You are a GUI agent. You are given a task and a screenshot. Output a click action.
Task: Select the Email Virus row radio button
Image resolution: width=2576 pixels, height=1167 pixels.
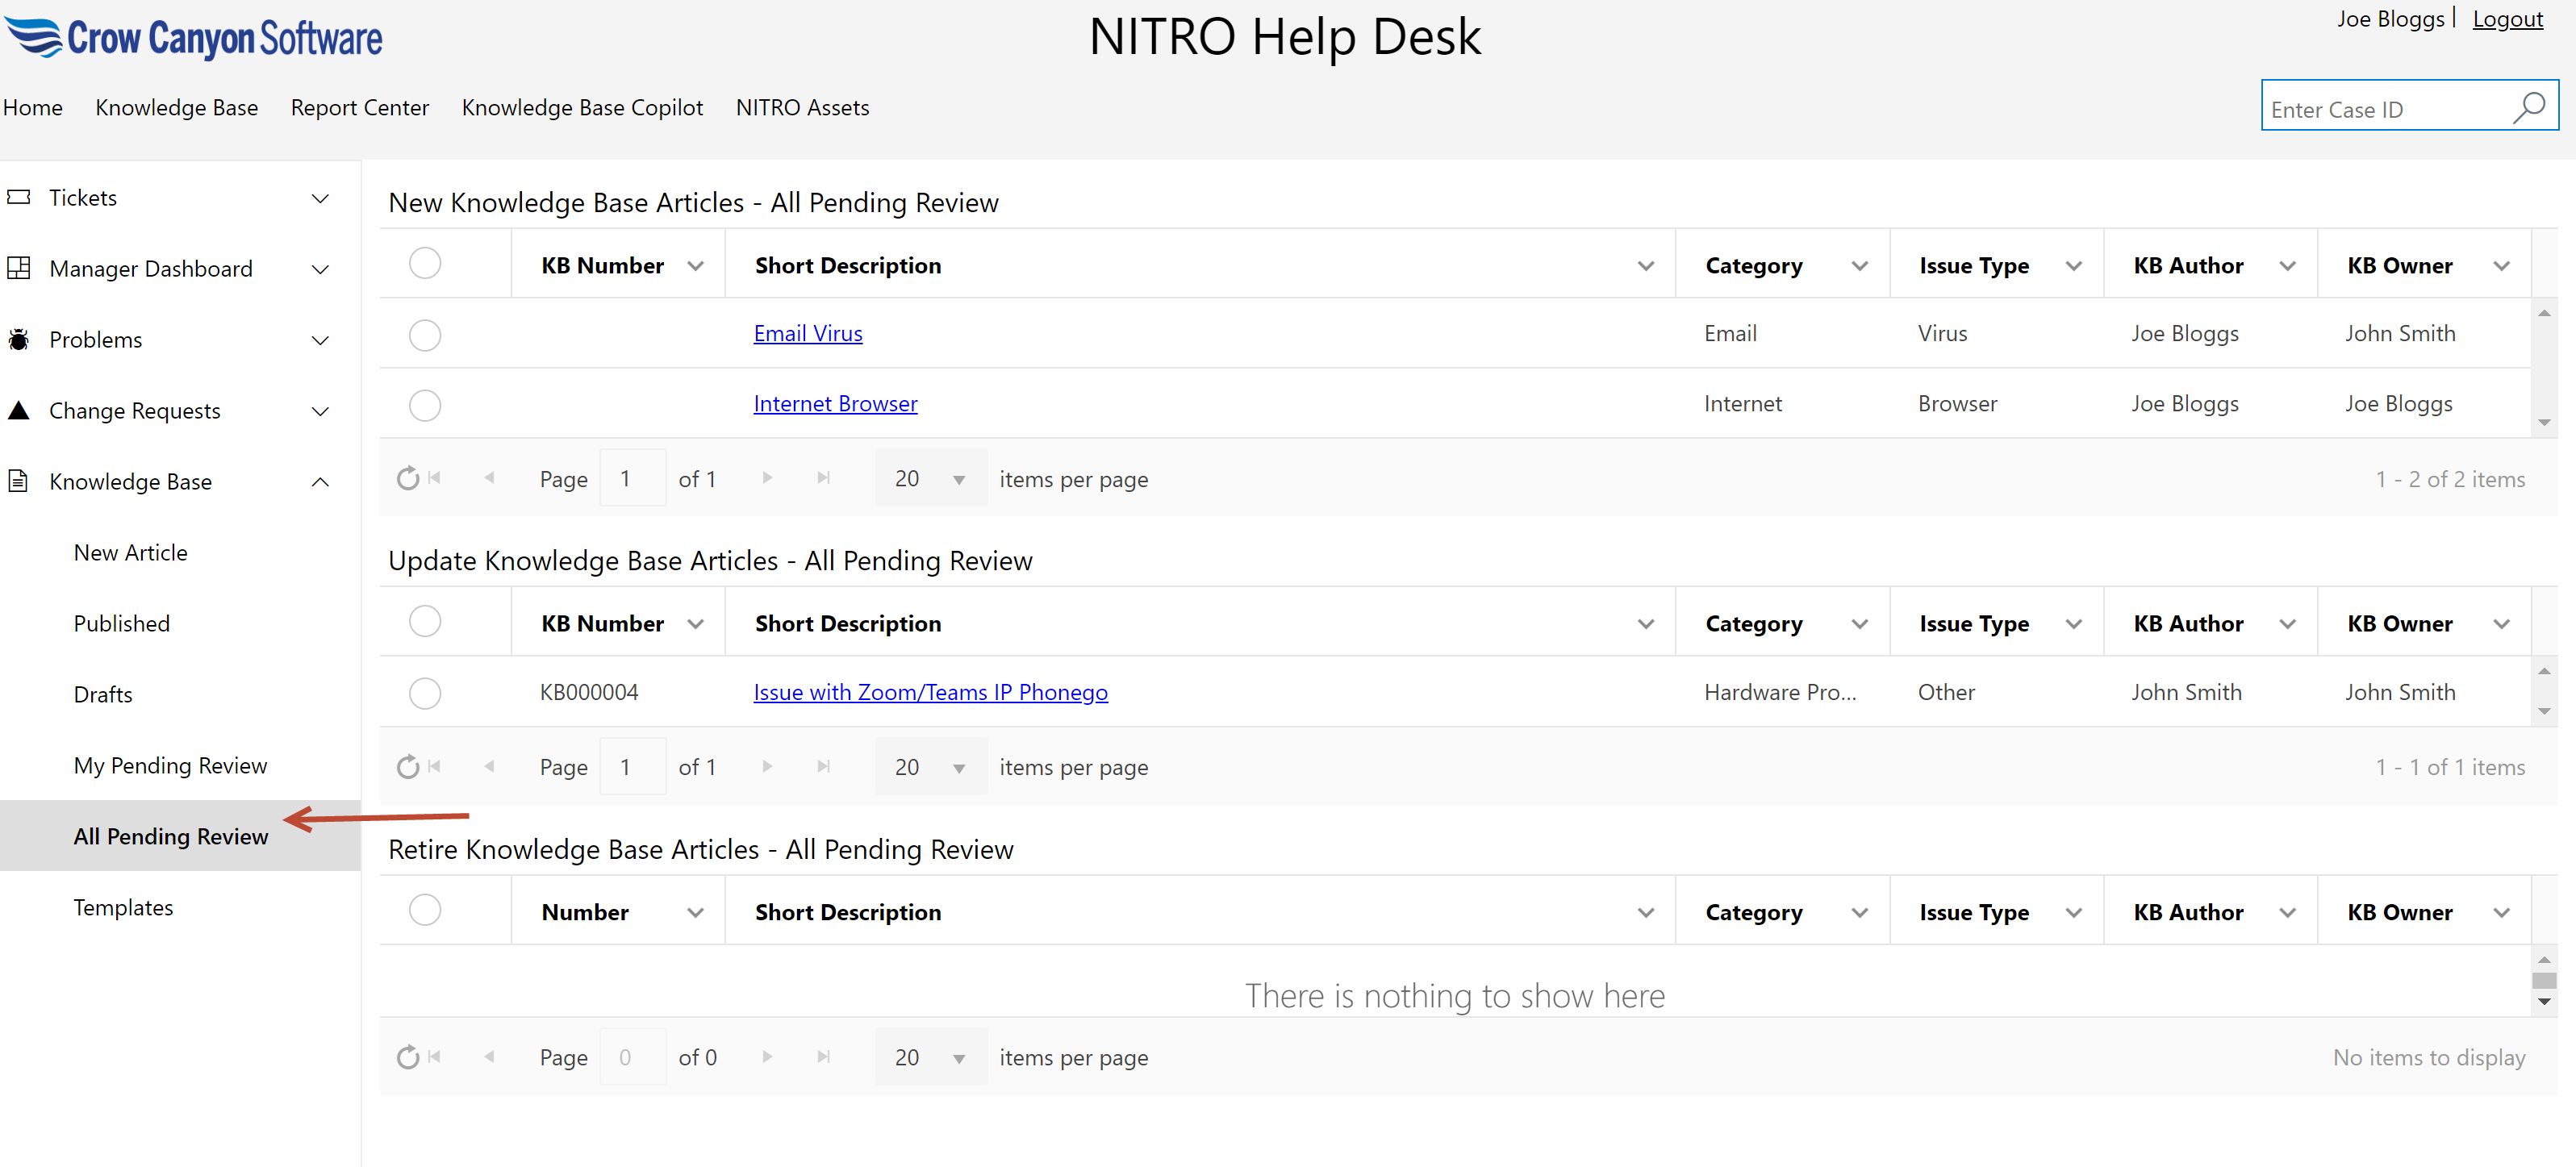tap(425, 334)
